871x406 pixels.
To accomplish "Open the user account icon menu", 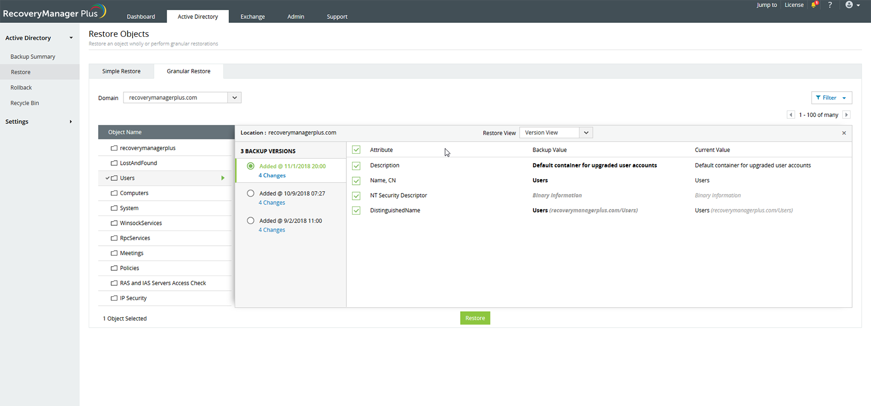I will [853, 5].
